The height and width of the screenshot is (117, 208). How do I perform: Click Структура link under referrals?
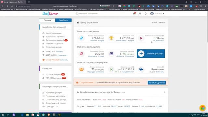pos(91,72)
